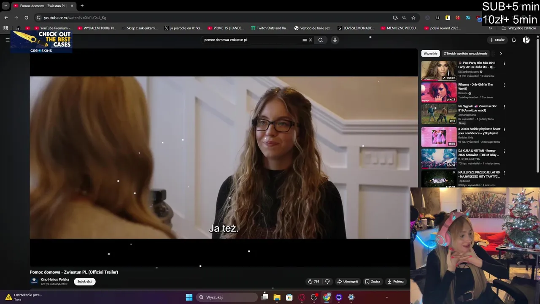The width and height of the screenshot is (540, 304).
Task: Select the 'Wszystkie' filter chip
Action: point(430,54)
